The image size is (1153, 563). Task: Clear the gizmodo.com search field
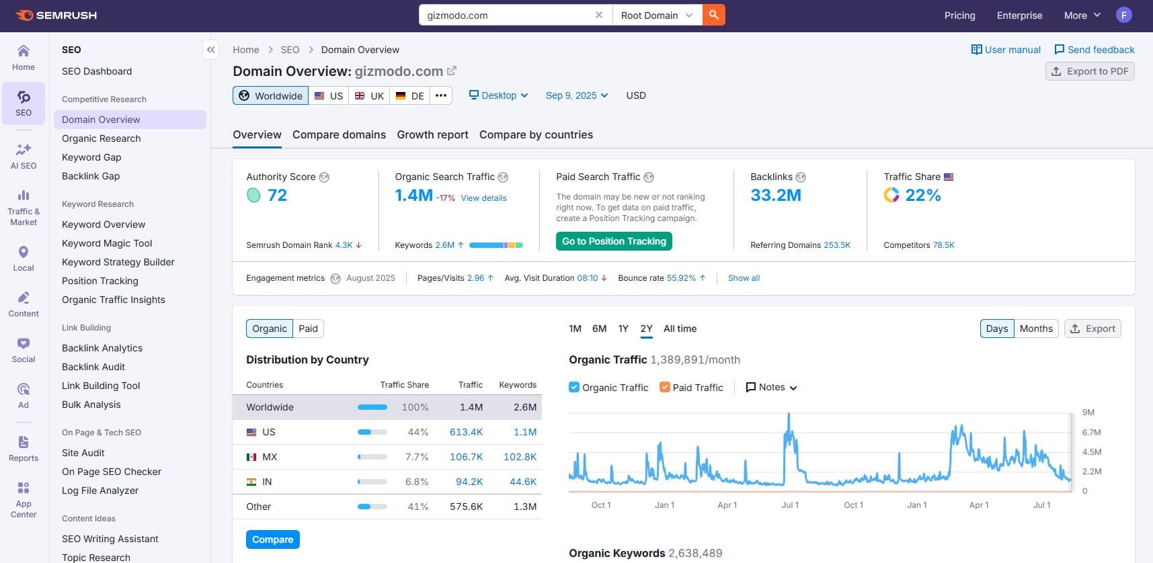tap(599, 15)
